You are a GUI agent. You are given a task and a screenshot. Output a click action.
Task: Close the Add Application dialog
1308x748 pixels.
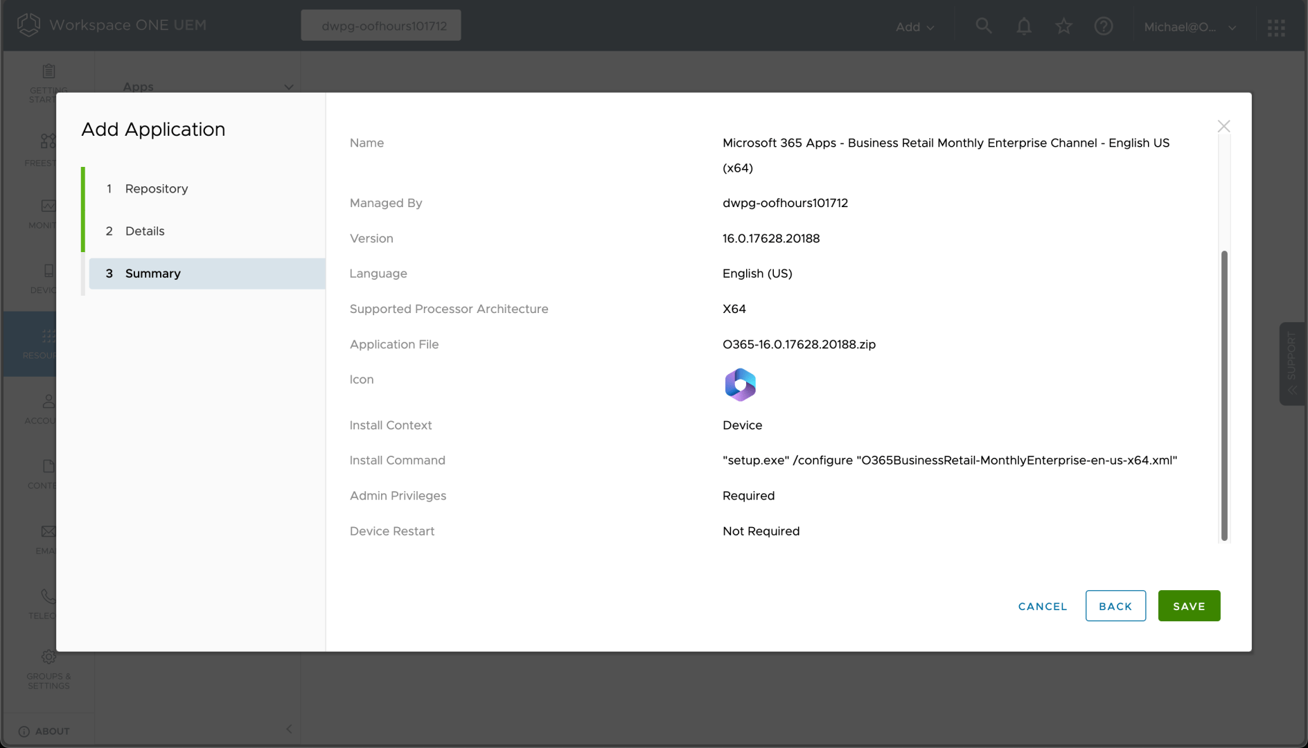[x=1223, y=126]
